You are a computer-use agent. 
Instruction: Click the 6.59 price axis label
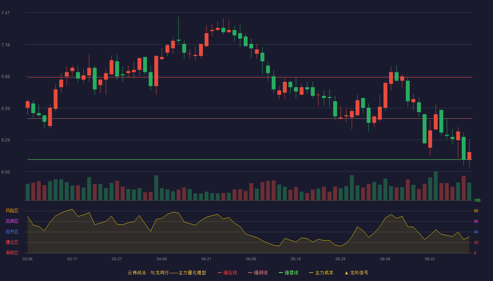tap(6, 109)
